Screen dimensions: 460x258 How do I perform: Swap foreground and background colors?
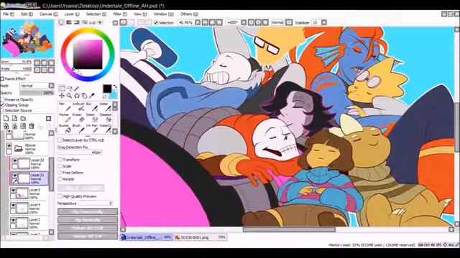pyautogui.click(x=115, y=87)
